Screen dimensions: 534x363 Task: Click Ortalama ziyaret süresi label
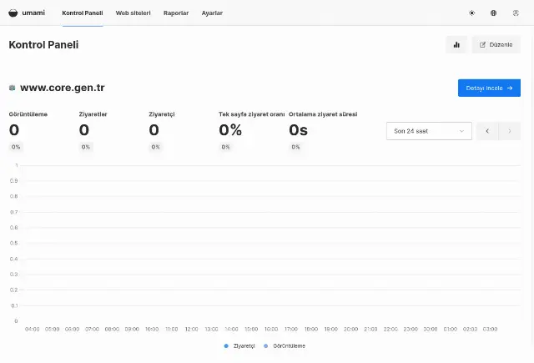click(323, 114)
